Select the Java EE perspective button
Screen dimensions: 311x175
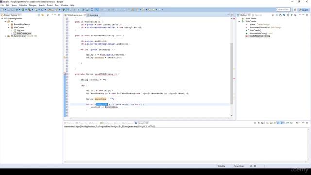(x=304, y=10)
